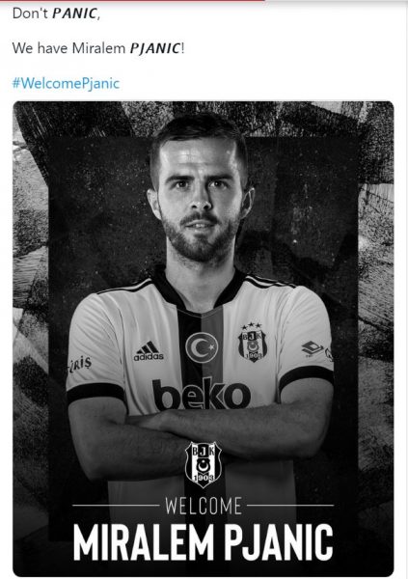Image resolution: width=408 pixels, height=579 pixels.
Task: Click the beko sponsor logo on shirt
Action: pyautogui.click(x=202, y=395)
